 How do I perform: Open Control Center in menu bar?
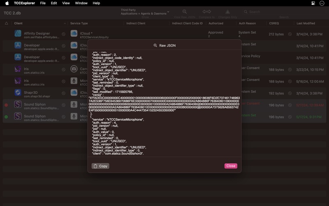coord(313,3)
